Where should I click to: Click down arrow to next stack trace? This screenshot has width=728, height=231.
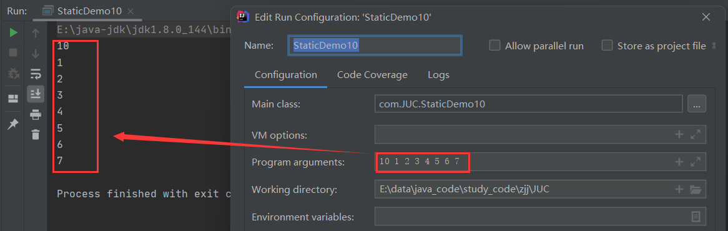36,53
